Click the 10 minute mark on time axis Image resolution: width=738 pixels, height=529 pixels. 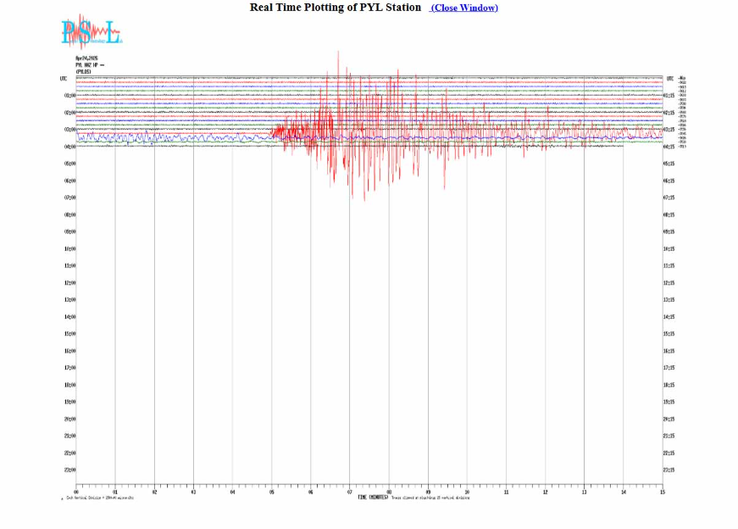point(467,491)
